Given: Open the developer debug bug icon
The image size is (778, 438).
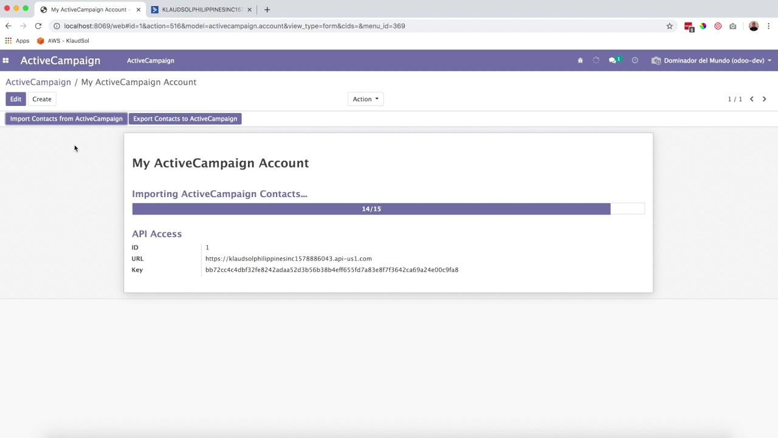Looking at the screenshot, I should (580, 60).
